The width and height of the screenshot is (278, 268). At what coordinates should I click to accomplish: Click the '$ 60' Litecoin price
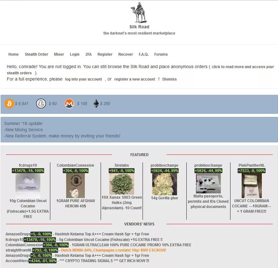(53, 104)
